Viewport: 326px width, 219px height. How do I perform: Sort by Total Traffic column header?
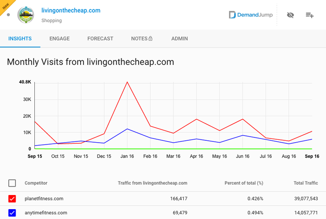[306, 183]
